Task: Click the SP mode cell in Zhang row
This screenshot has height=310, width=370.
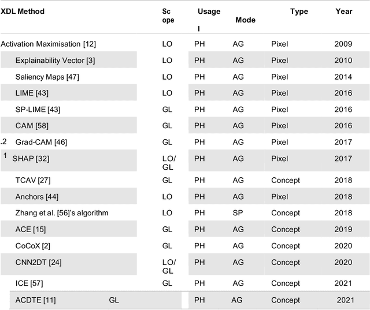Action: [238, 213]
